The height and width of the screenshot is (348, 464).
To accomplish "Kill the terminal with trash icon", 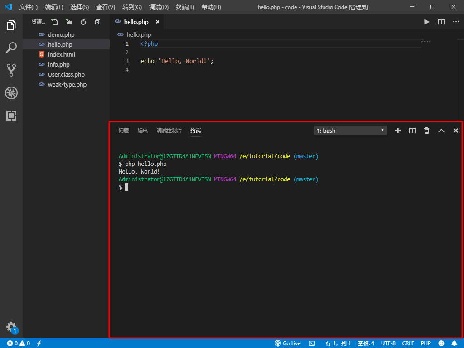I will coord(427,130).
